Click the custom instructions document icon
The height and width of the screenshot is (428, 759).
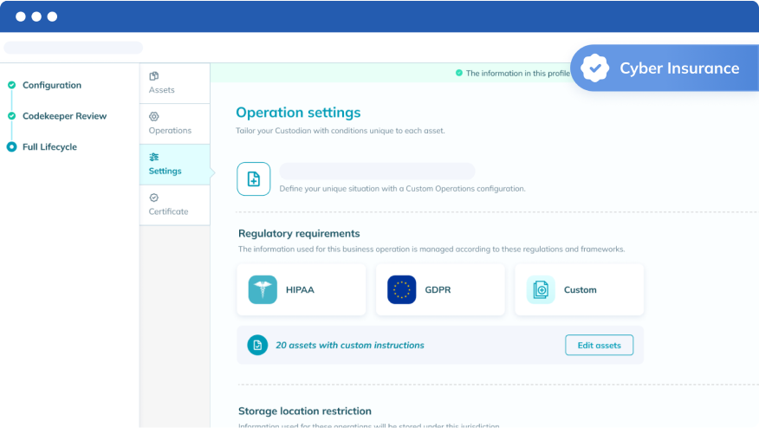[257, 345]
